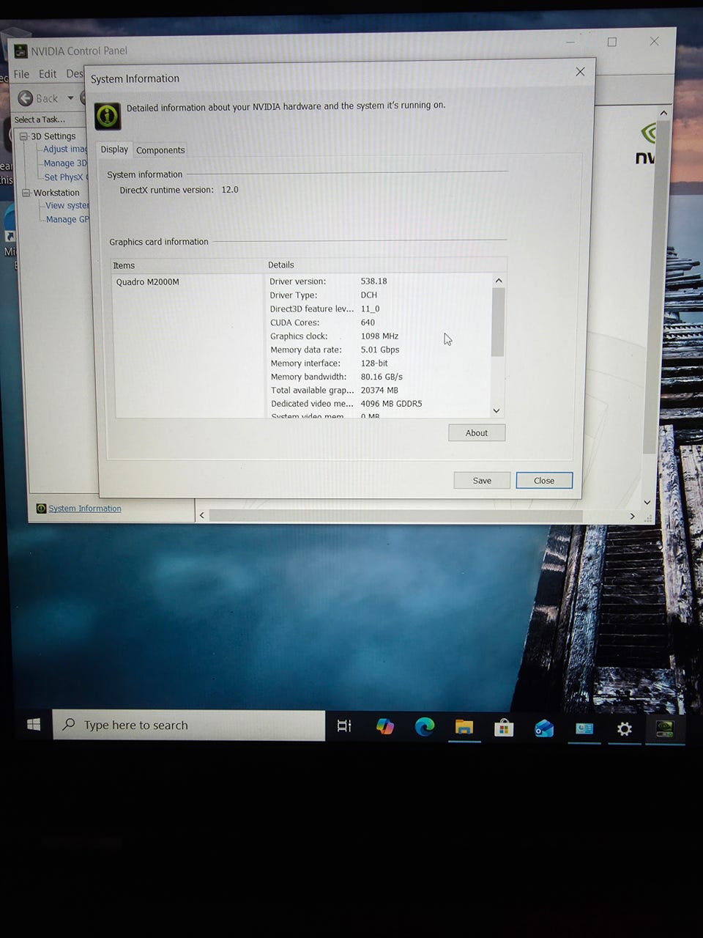
Task: Select Manage GPU utilization tree item
Action: (x=67, y=220)
